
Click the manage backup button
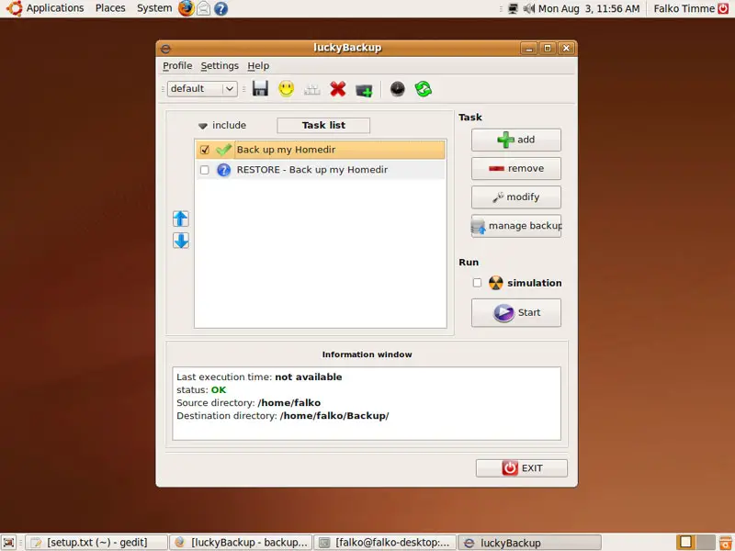pos(516,226)
